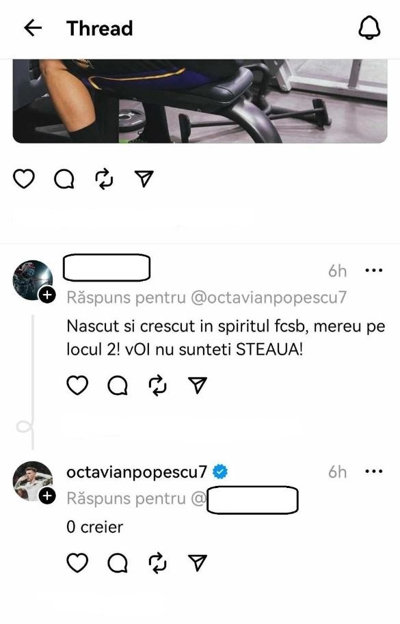This screenshot has width=400, height=624.
Task: Reply to the 'Nascut si crescut' comment
Action: (118, 385)
